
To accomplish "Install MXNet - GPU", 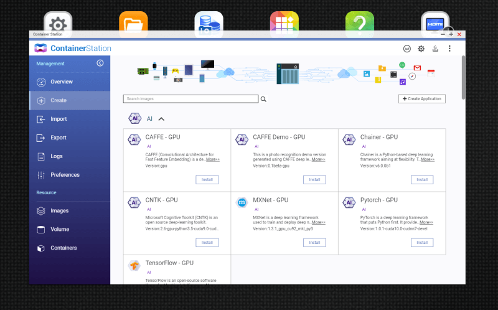I will 314,243.
